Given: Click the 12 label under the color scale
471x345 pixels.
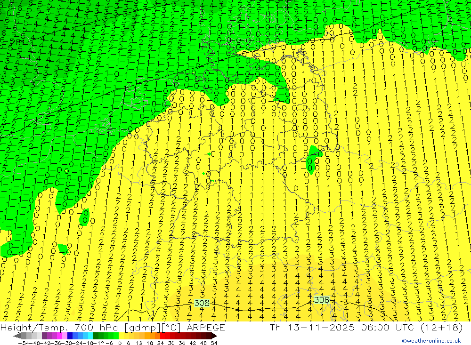Looking at the screenshot, I should [139, 343].
